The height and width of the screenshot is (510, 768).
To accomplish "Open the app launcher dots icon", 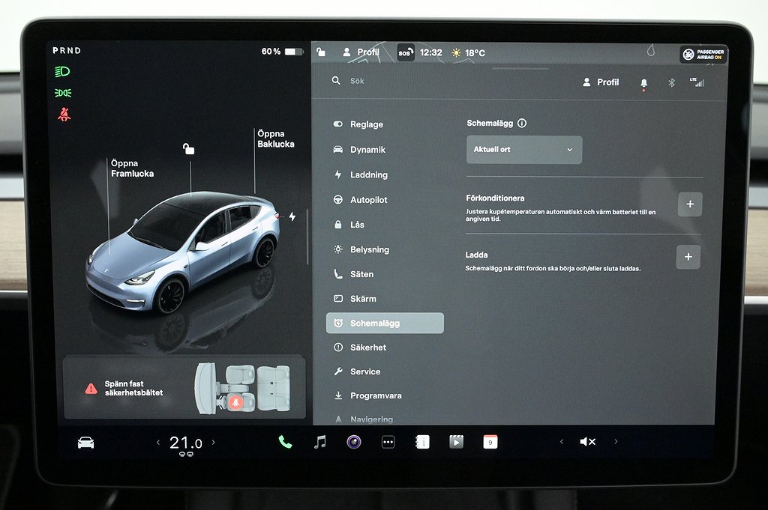I will (388, 442).
